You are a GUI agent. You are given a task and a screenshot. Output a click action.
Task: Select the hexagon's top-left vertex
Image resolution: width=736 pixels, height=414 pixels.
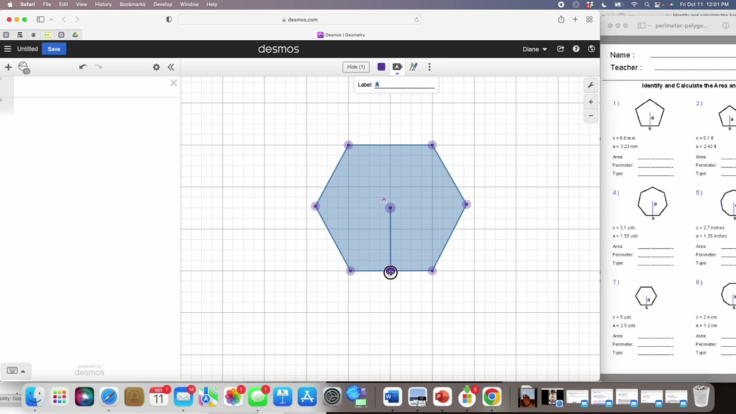pyautogui.click(x=348, y=145)
